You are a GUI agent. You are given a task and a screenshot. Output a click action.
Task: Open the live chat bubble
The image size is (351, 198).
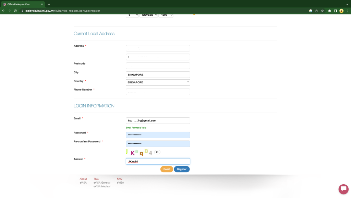pos(343,189)
